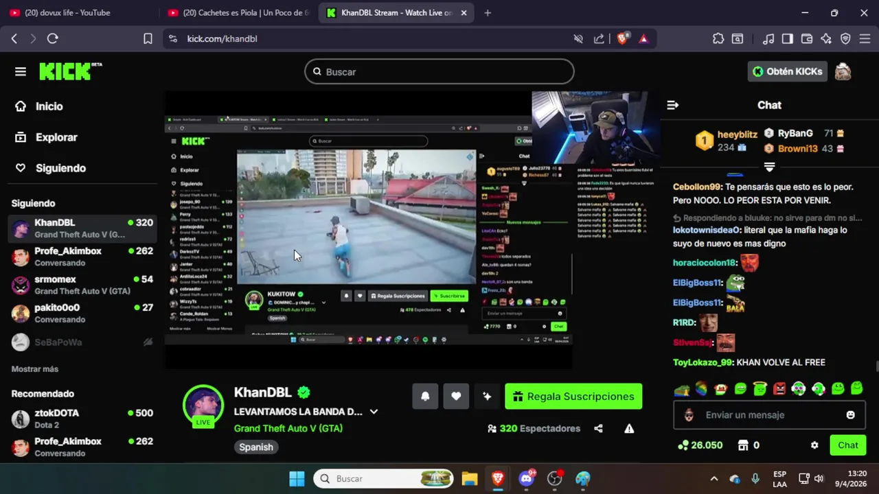The width and height of the screenshot is (879, 494).
Task: Focus the Enviar un mensaje field
Action: click(x=769, y=415)
